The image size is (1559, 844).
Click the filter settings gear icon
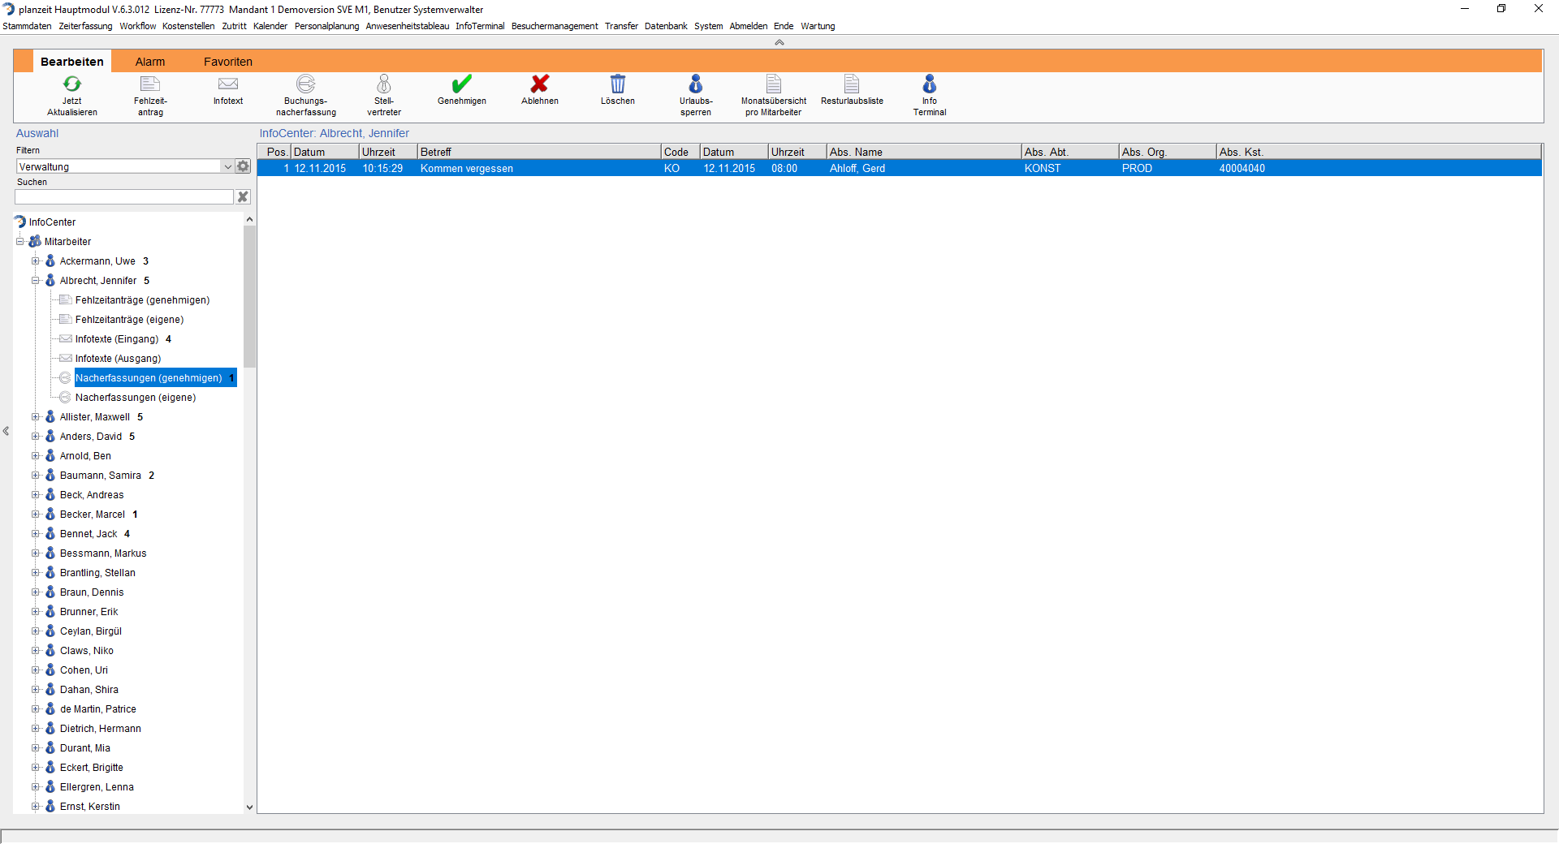click(243, 166)
